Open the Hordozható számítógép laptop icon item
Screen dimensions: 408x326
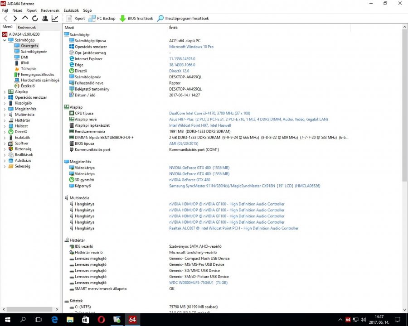tap(17, 80)
